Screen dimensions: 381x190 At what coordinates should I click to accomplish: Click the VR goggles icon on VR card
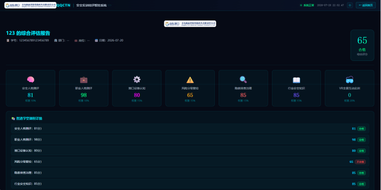tap(350, 80)
